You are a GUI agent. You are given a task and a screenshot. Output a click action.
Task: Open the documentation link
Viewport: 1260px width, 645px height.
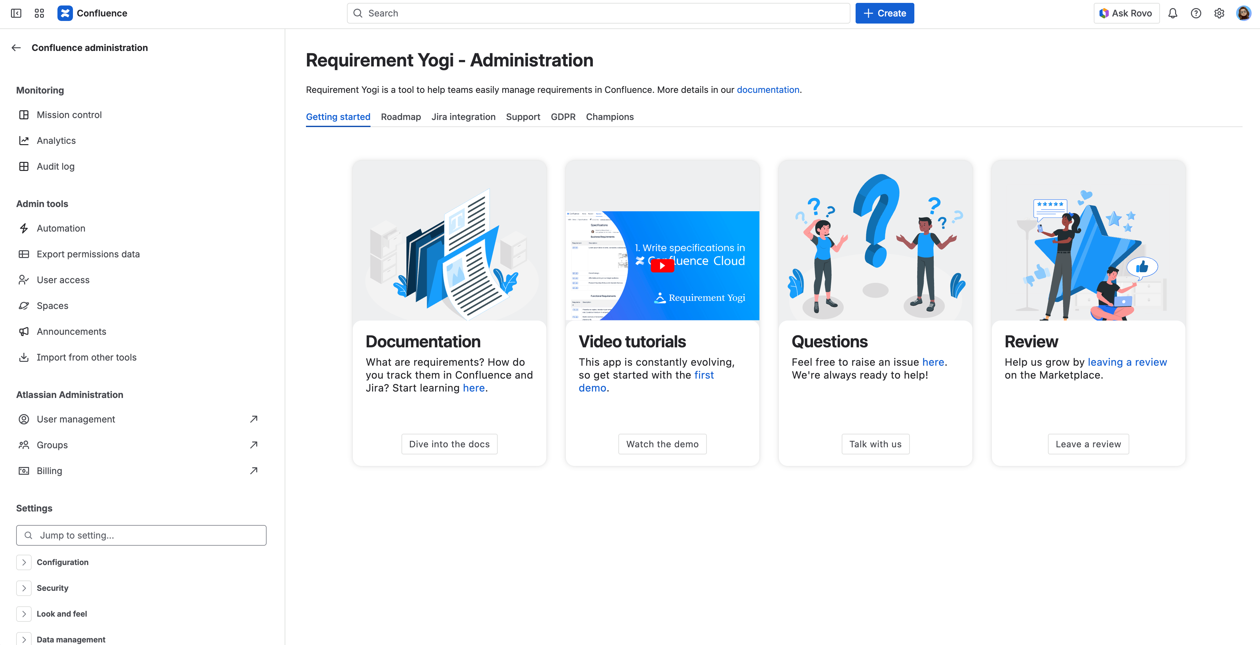768,90
